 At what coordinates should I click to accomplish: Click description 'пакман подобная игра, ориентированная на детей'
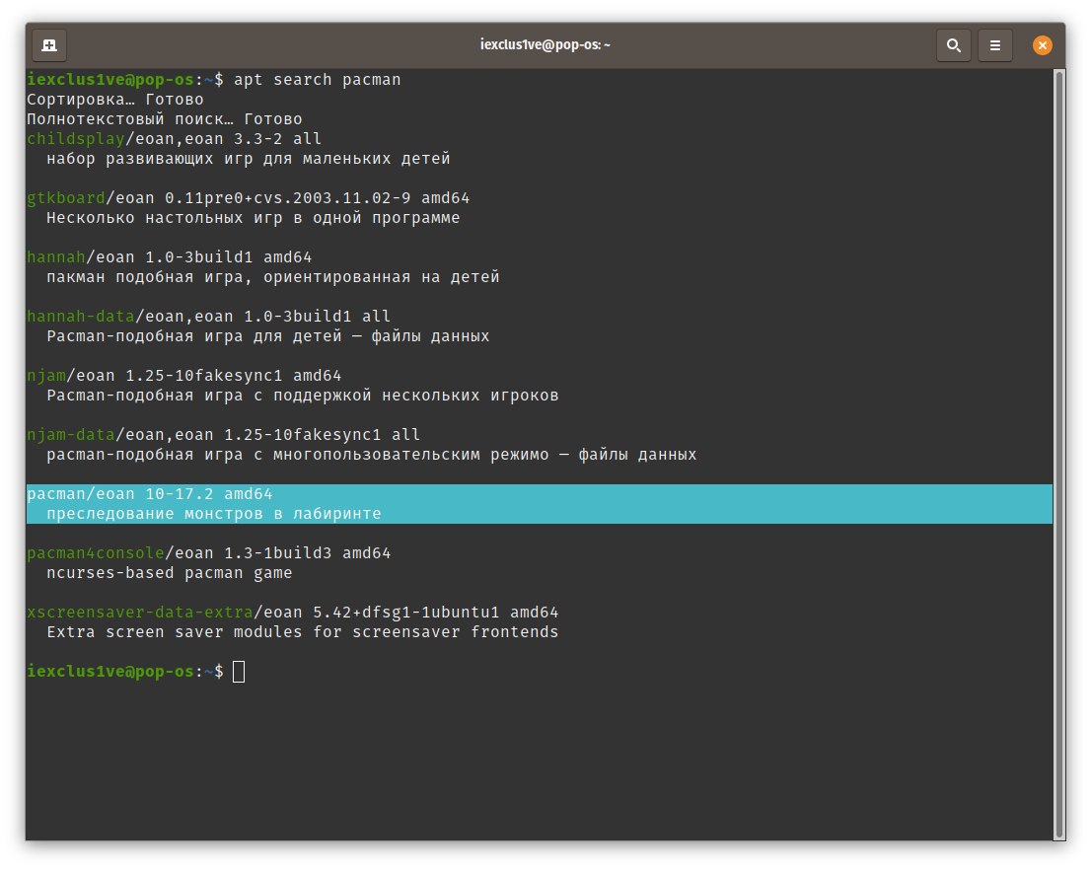272,277
